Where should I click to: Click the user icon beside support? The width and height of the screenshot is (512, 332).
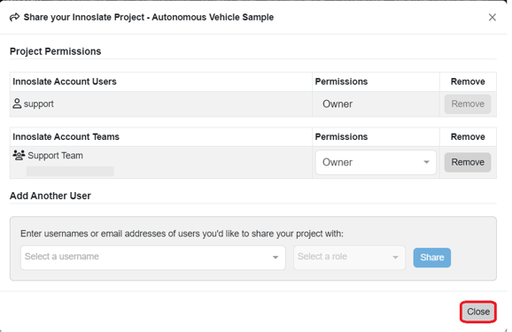pos(17,104)
